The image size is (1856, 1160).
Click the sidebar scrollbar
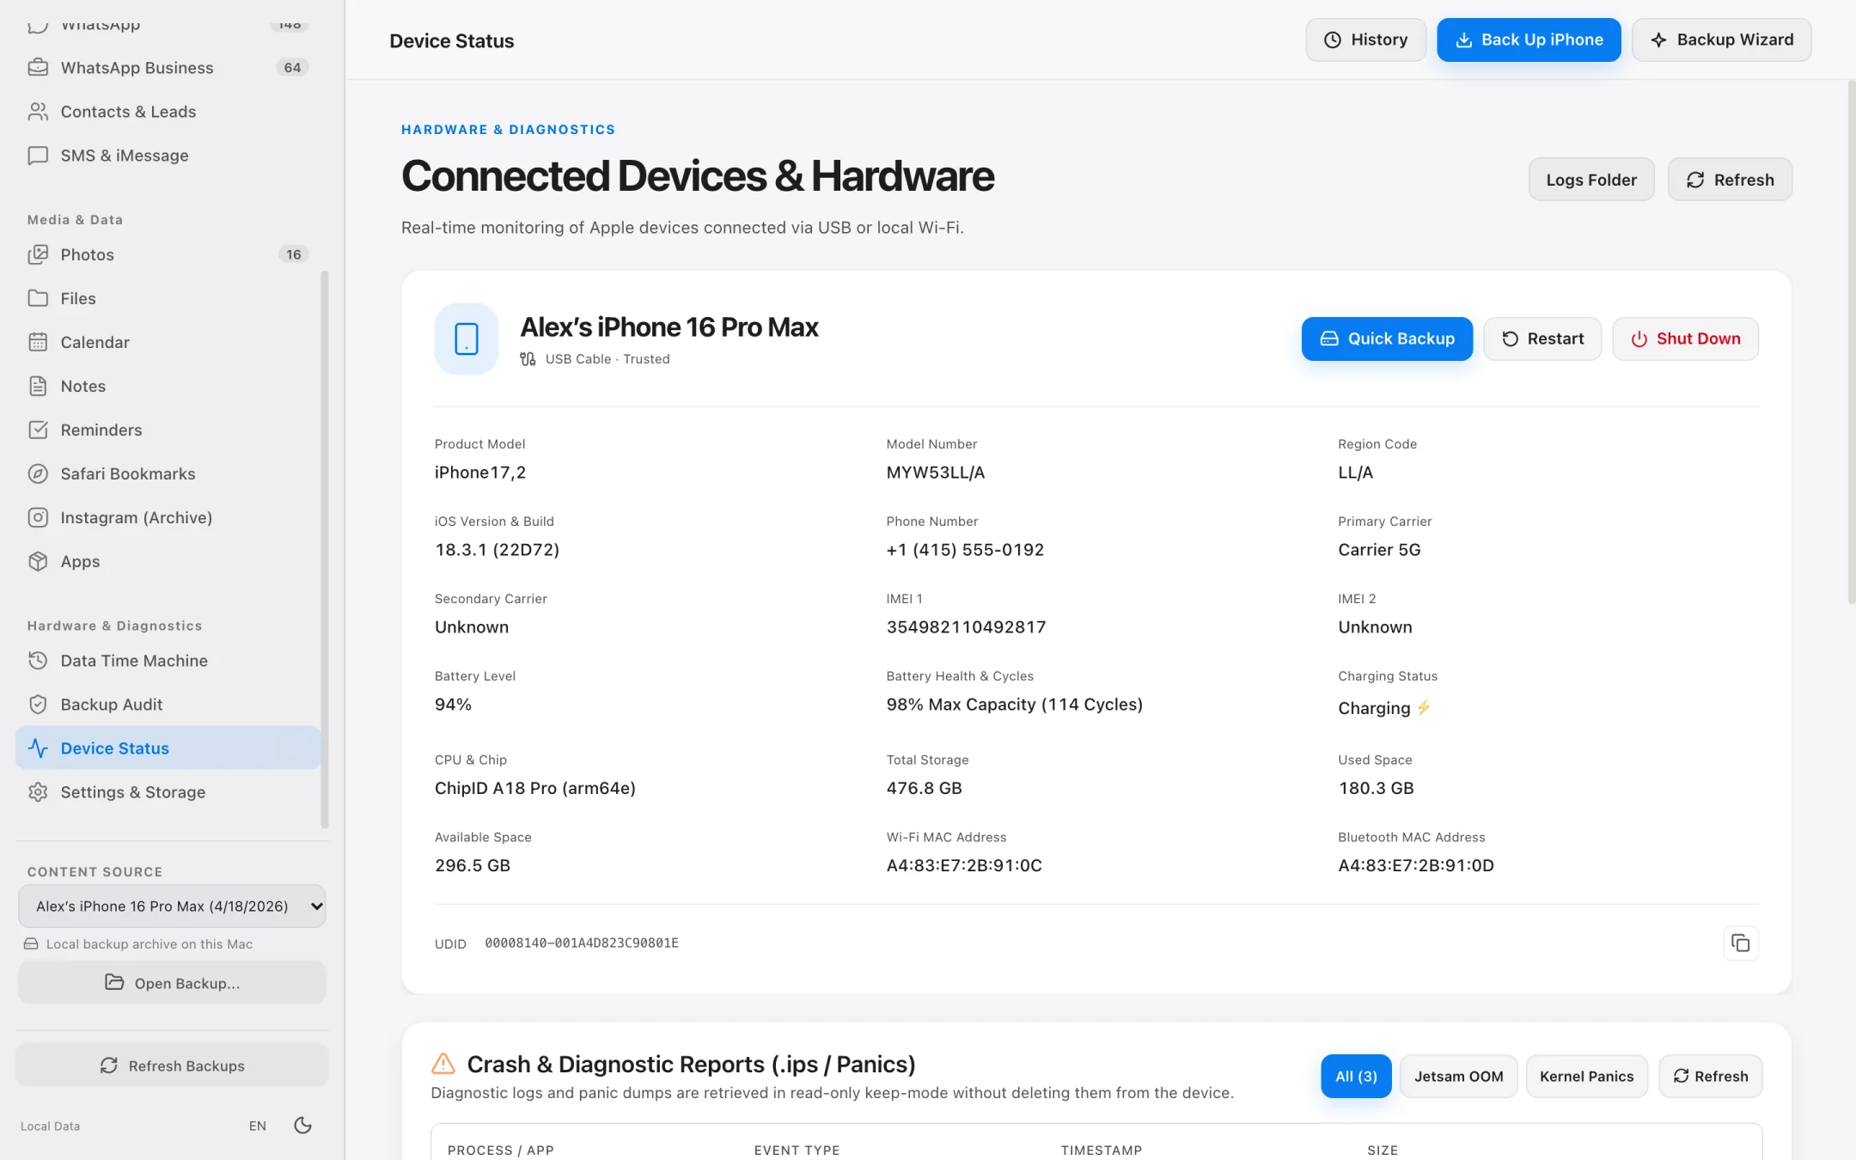[325, 550]
